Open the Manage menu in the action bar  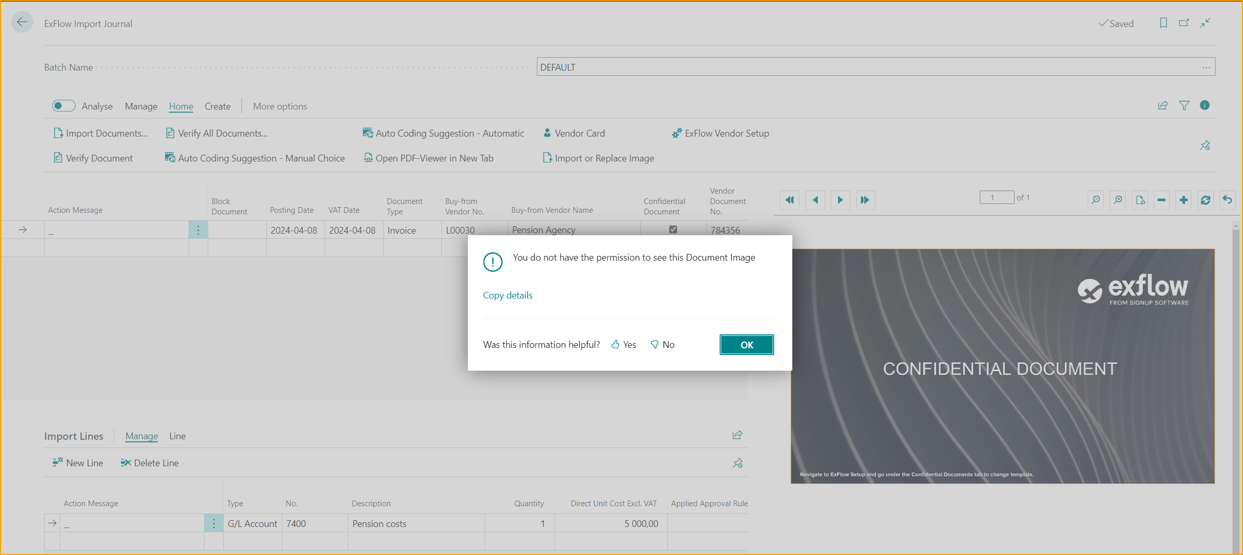pos(141,106)
